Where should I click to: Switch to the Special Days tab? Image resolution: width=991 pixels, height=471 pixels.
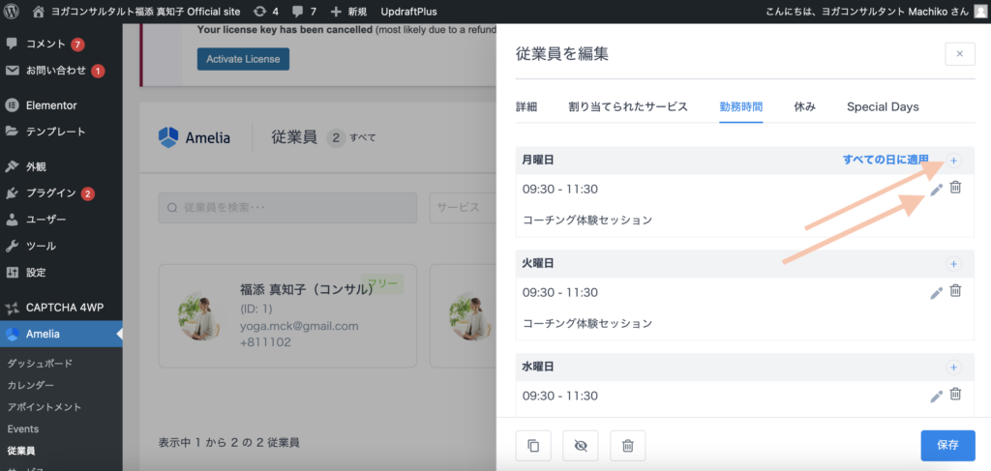pos(883,106)
